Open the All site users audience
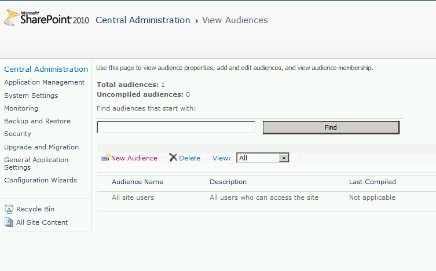The height and width of the screenshot is (271, 436). pos(133,197)
